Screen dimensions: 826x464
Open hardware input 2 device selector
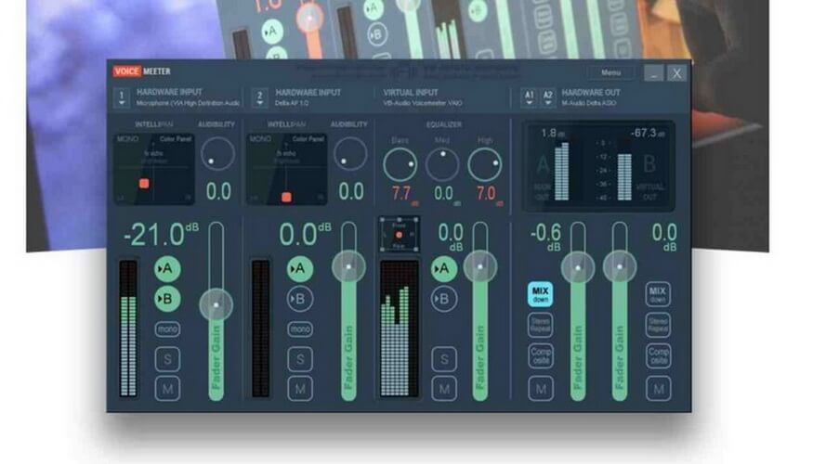pyautogui.click(x=259, y=97)
